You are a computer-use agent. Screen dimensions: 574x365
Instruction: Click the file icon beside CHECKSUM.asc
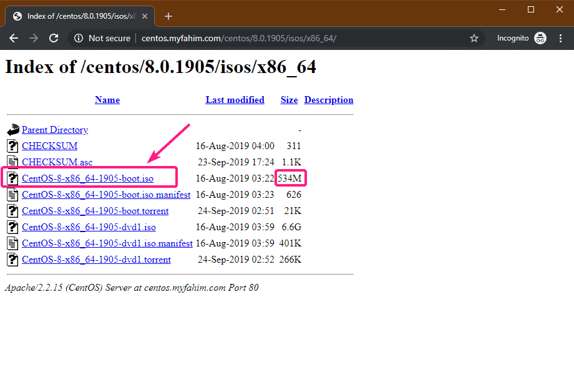tap(13, 162)
